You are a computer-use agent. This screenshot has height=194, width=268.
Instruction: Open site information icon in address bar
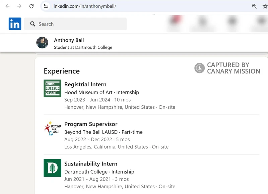click(46, 6)
